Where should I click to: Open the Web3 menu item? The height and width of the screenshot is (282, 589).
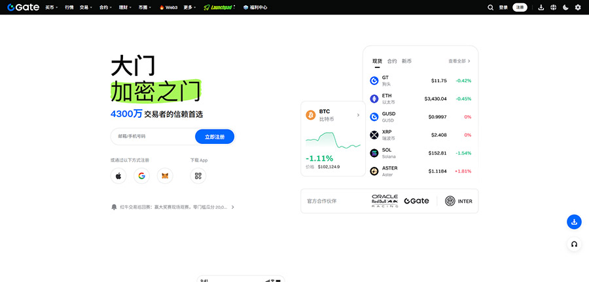tap(168, 7)
